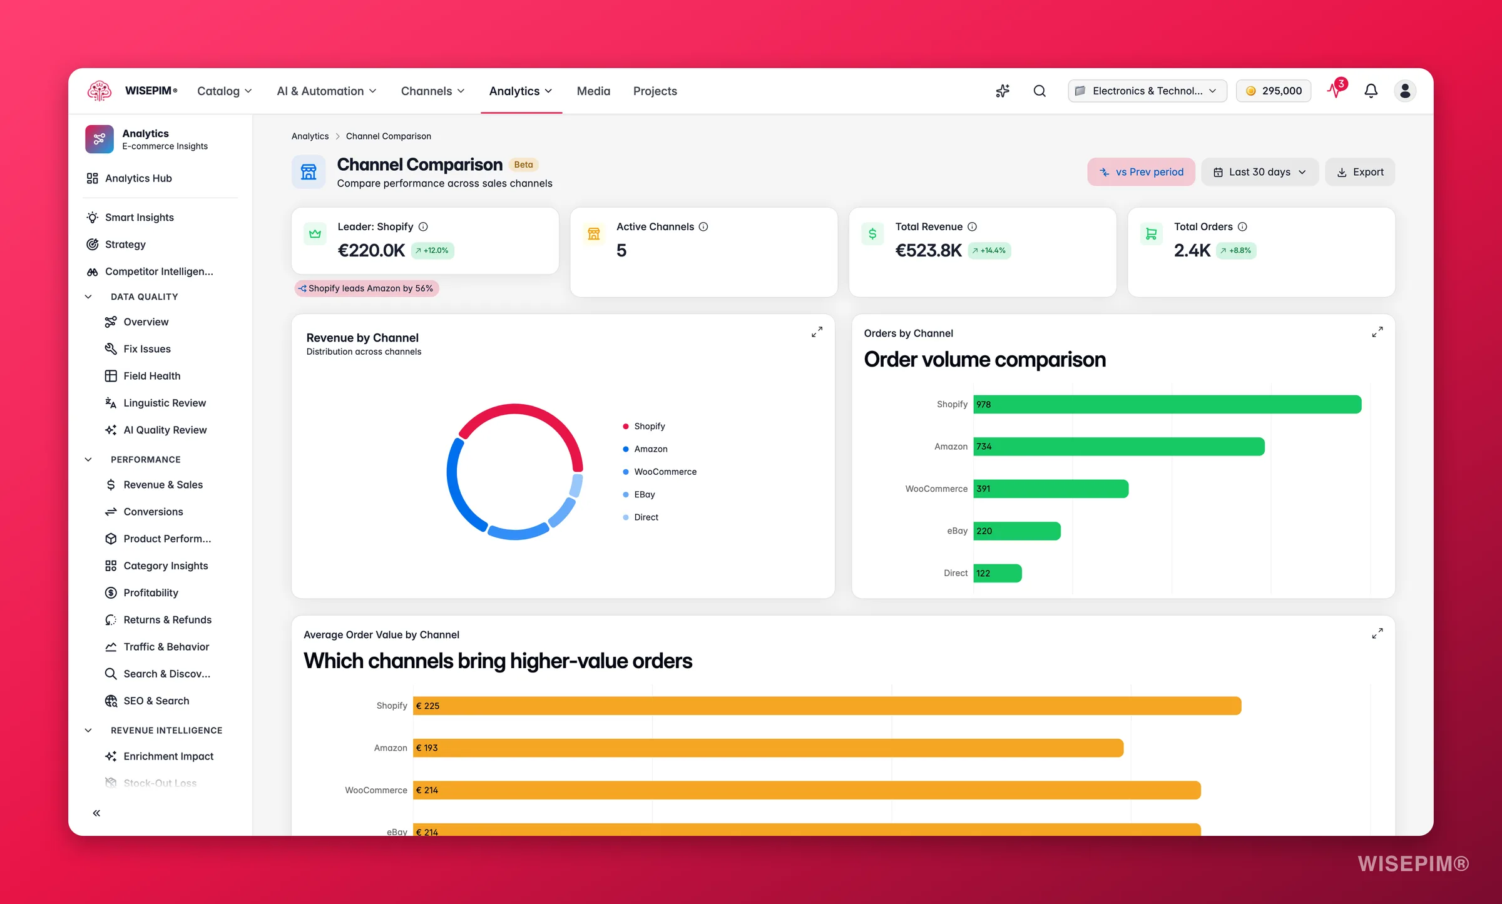Open the AI sparkle assistant icon
The height and width of the screenshot is (904, 1502).
tap(1003, 91)
